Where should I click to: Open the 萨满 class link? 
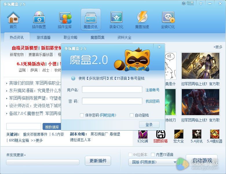34,70
